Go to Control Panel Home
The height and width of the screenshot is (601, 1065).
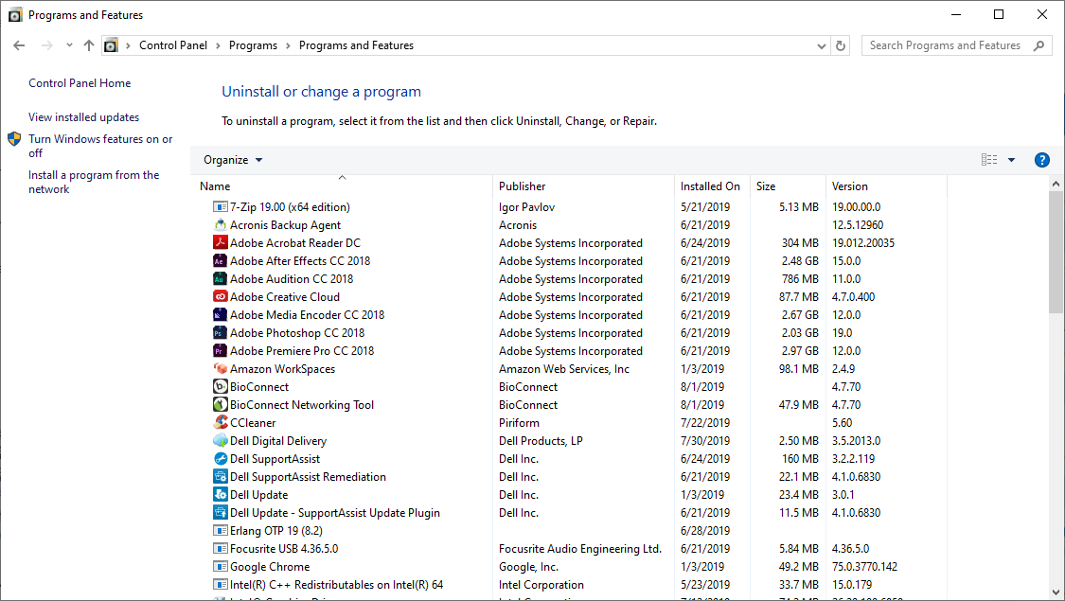pos(80,83)
